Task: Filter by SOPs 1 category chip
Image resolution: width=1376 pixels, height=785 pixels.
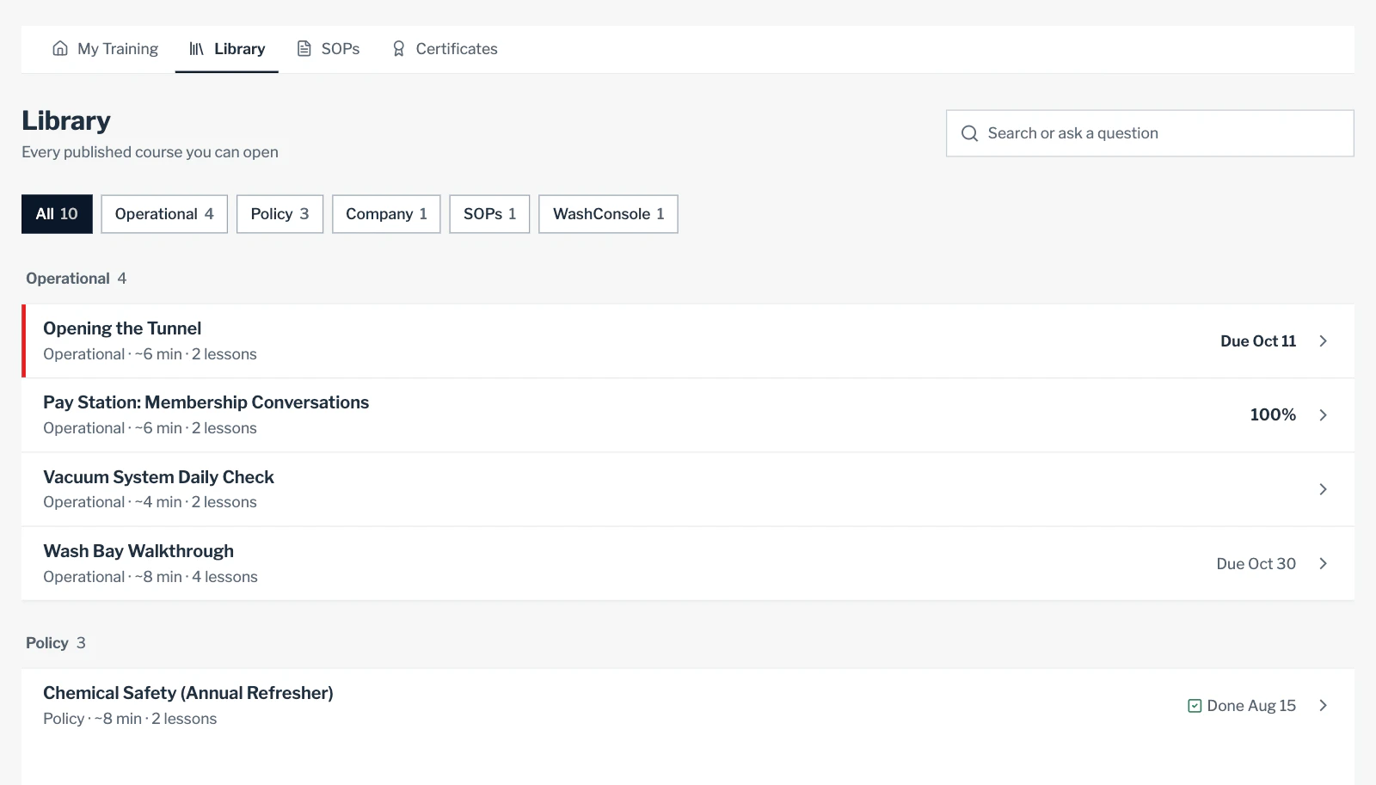Action: coord(489,214)
